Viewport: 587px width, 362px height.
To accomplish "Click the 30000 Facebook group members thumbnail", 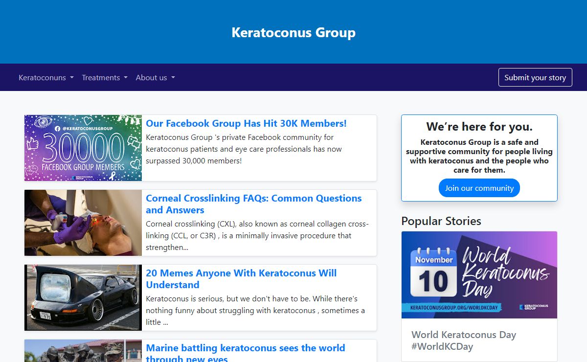I will [83, 148].
